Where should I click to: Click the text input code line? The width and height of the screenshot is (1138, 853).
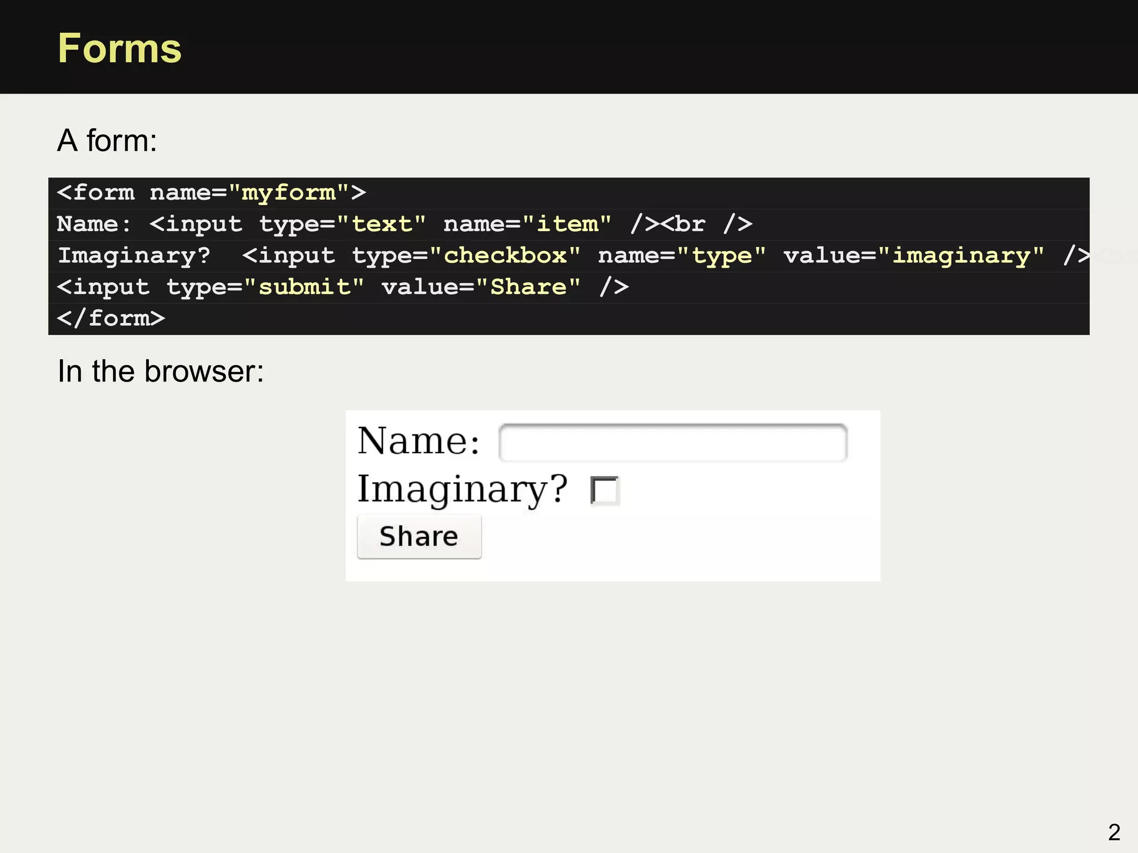(404, 224)
